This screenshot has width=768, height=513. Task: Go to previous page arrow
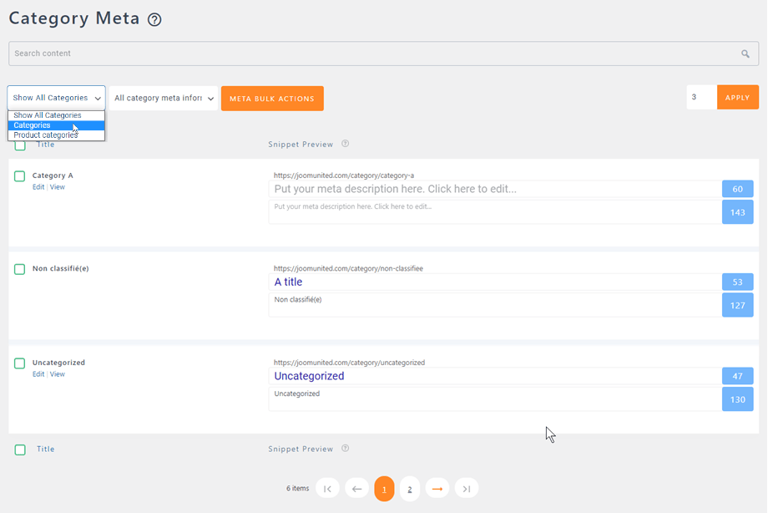[356, 489]
